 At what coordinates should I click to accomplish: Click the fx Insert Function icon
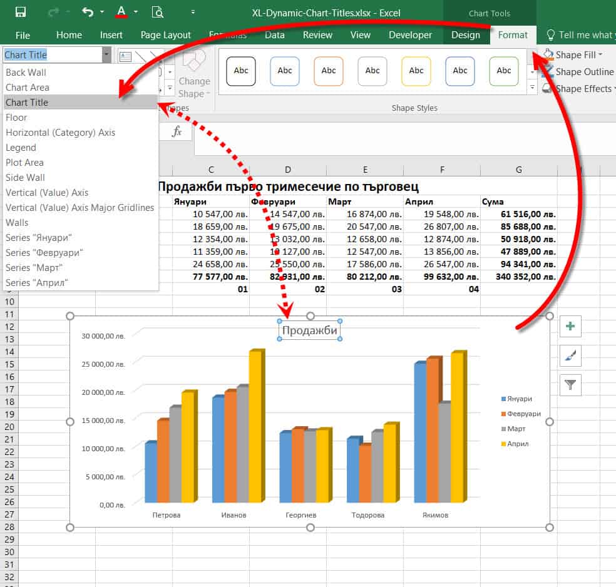click(177, 131)
